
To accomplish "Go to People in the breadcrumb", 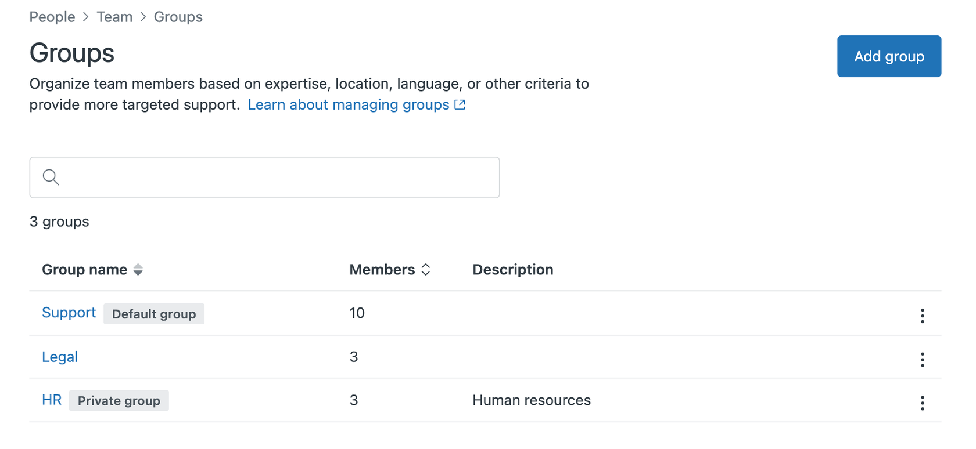I will (52, 17).
